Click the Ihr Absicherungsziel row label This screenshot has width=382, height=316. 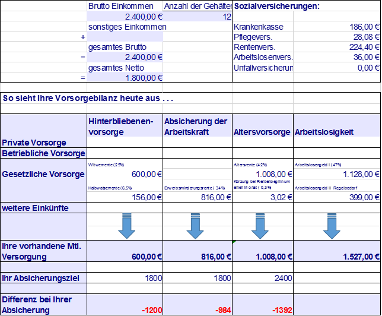coord(40,278)
